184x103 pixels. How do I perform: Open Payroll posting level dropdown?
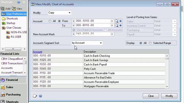(x=165, y=34)
